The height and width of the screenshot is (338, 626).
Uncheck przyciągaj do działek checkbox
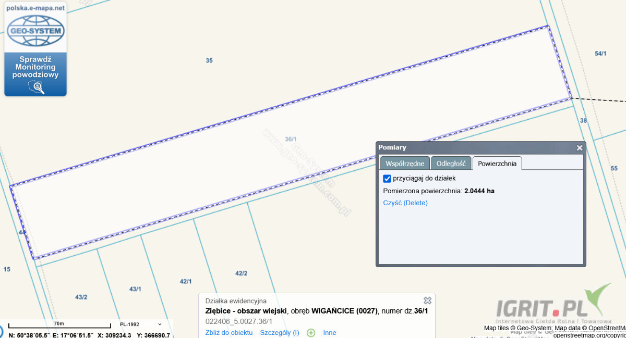[387, 178]
